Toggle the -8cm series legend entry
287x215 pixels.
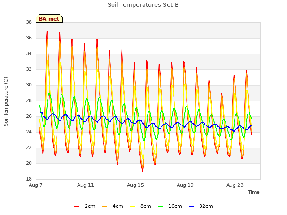[140, 206]
